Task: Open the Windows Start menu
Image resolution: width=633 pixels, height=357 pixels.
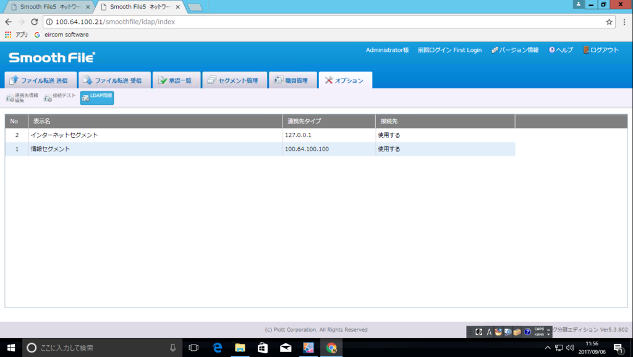Action: 11,347
